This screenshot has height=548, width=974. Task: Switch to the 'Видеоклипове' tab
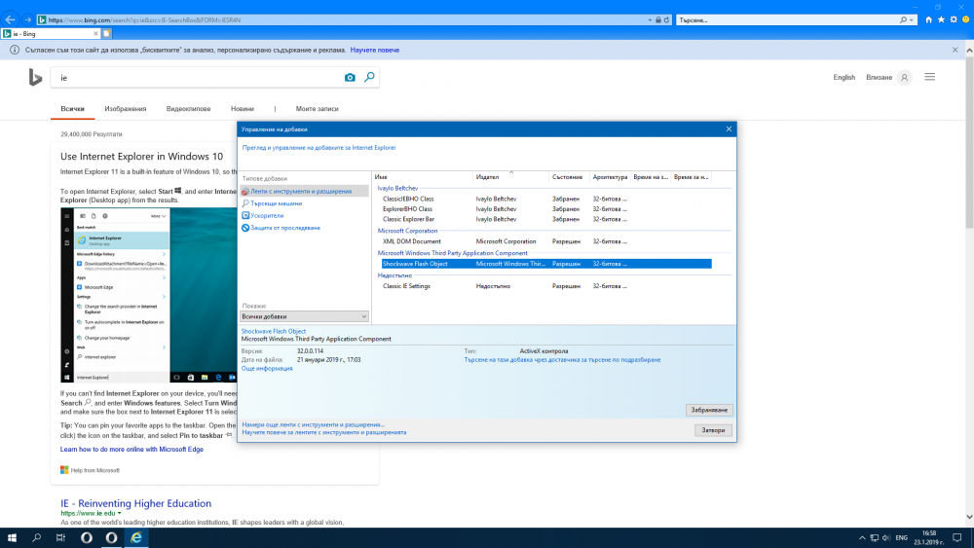click(188, 109)
